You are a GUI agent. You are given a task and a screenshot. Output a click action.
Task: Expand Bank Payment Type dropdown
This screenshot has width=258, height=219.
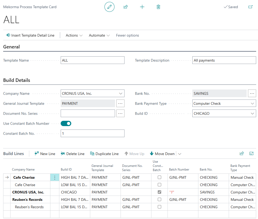252,103
